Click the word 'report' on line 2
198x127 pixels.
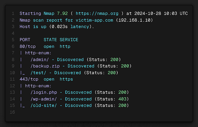pyautogui.click(x=54, y=20)
